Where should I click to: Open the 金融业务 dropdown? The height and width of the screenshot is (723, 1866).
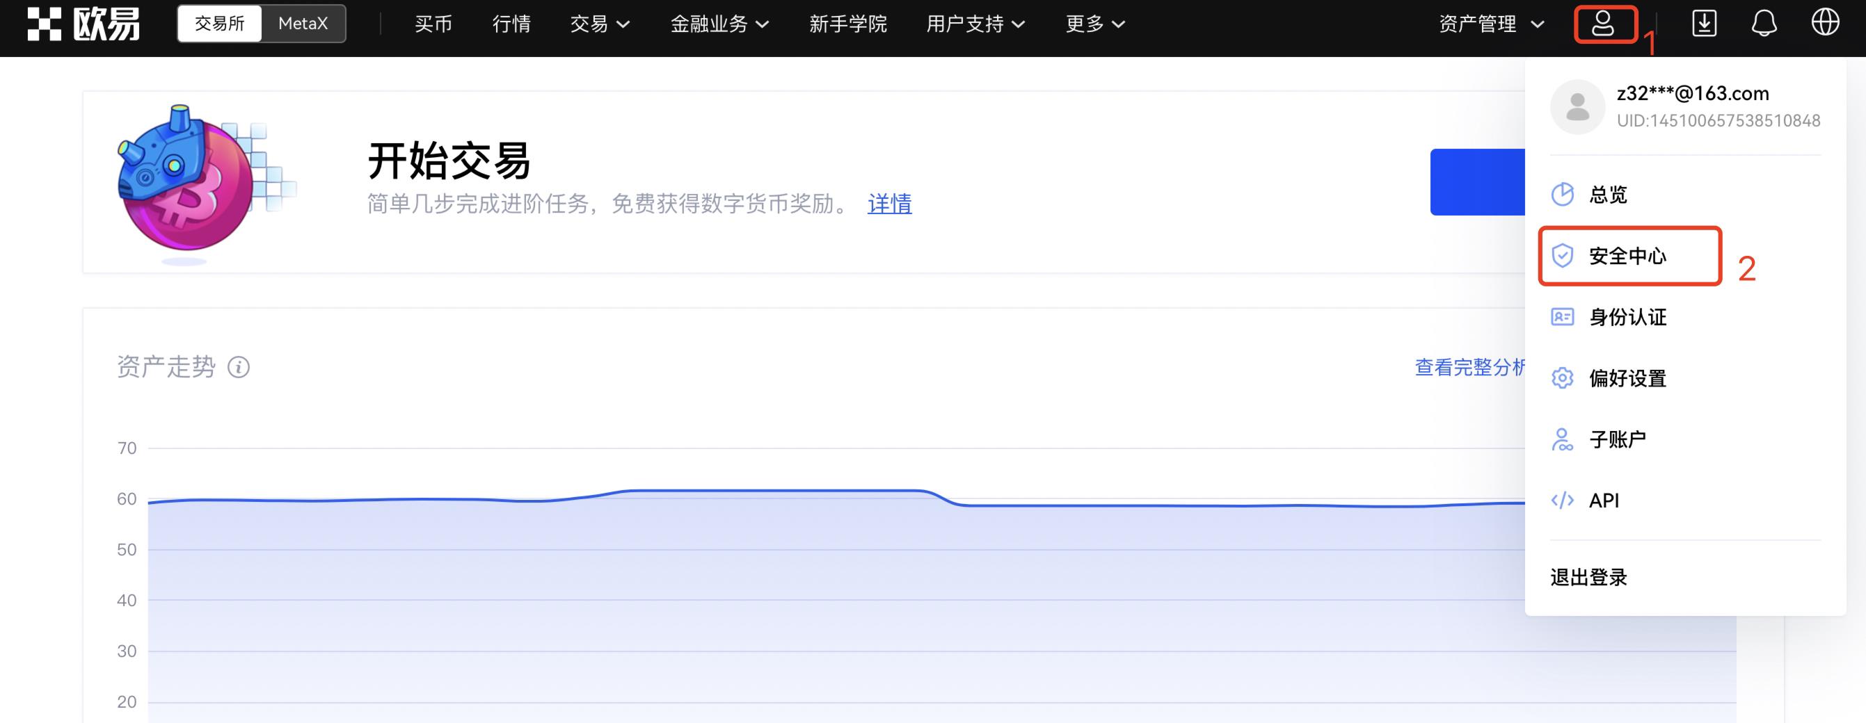(x=718, y=24)
